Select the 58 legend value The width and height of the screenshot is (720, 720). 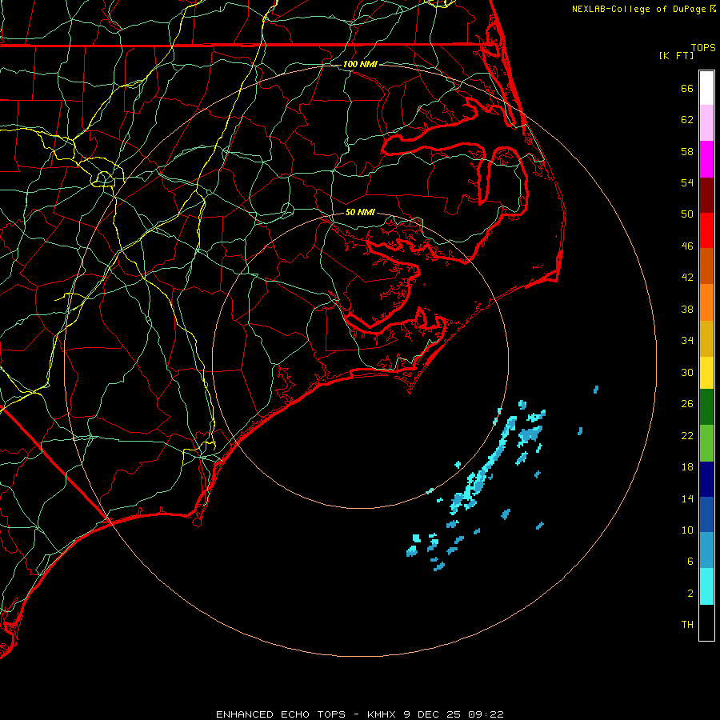pyautogui.click(x=687, y=151)
